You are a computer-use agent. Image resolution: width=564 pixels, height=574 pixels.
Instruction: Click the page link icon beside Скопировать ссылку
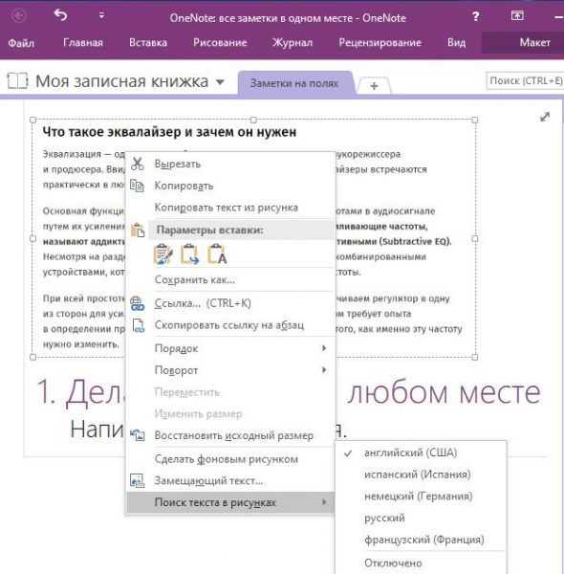click(139, 325)
